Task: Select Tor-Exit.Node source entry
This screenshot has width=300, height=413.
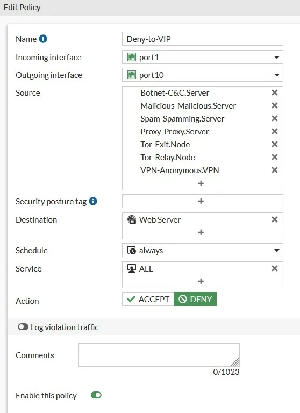Action: click(165, 144)
